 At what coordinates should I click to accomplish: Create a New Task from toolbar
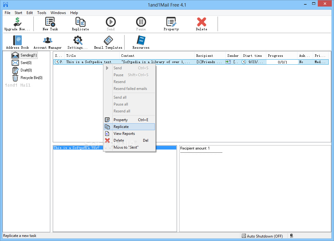click(50, 24)
